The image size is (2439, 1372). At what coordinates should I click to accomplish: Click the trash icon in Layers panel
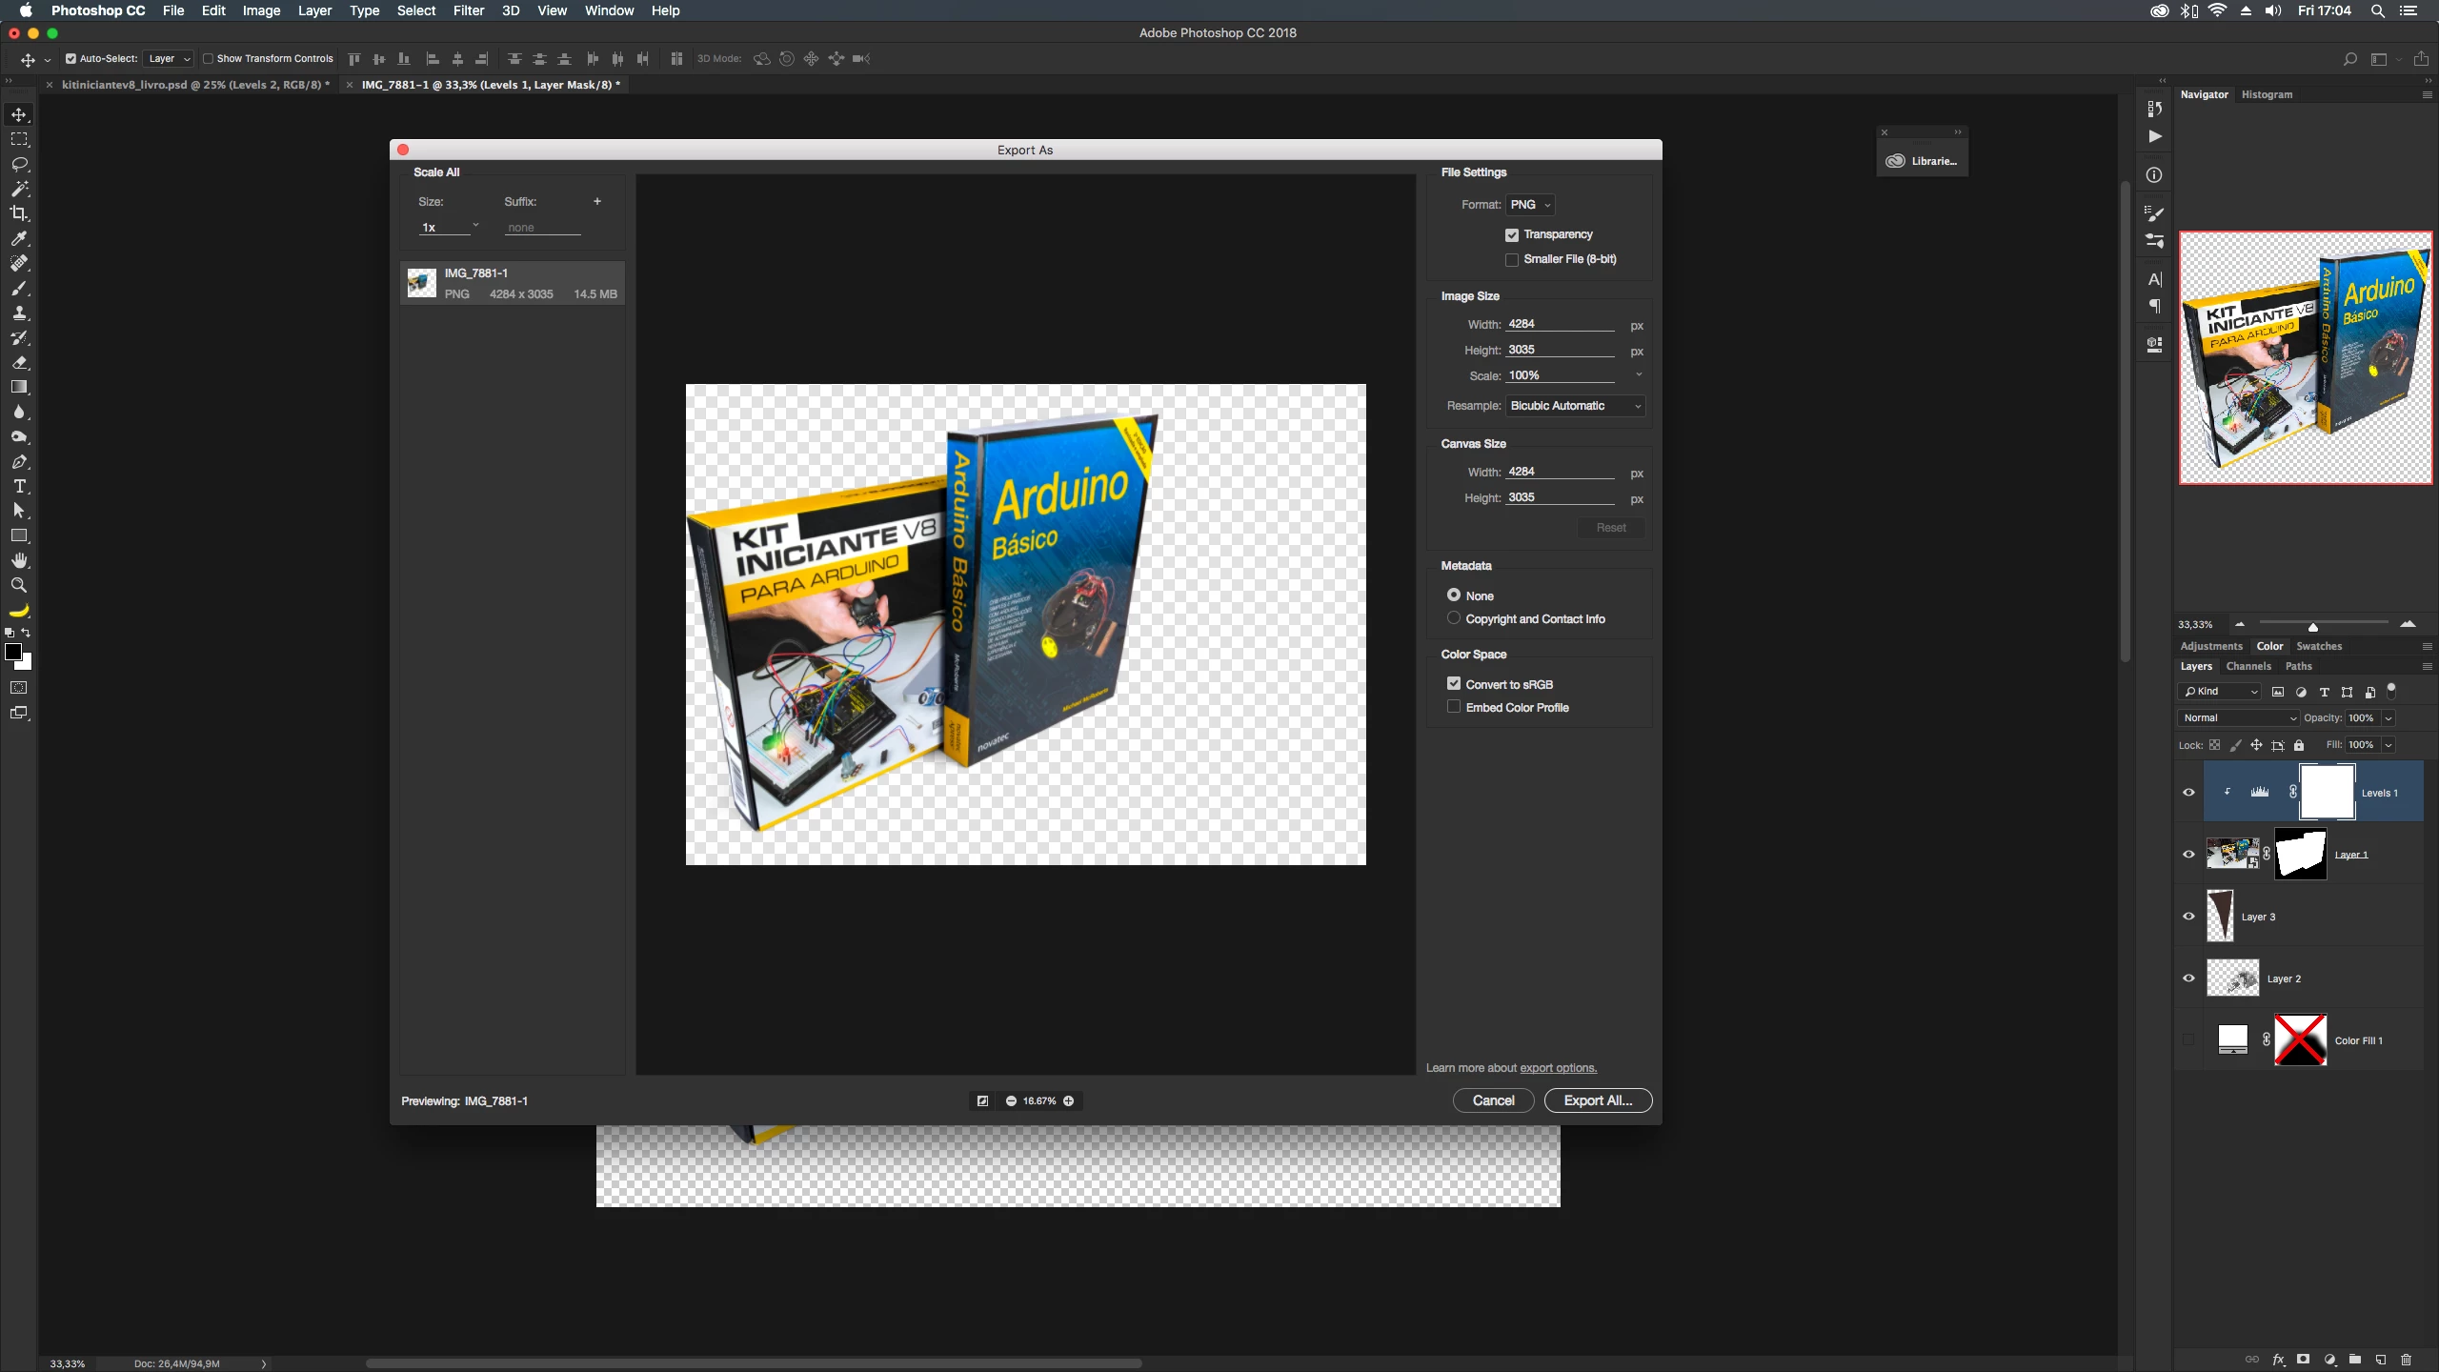(2406, 1360)
